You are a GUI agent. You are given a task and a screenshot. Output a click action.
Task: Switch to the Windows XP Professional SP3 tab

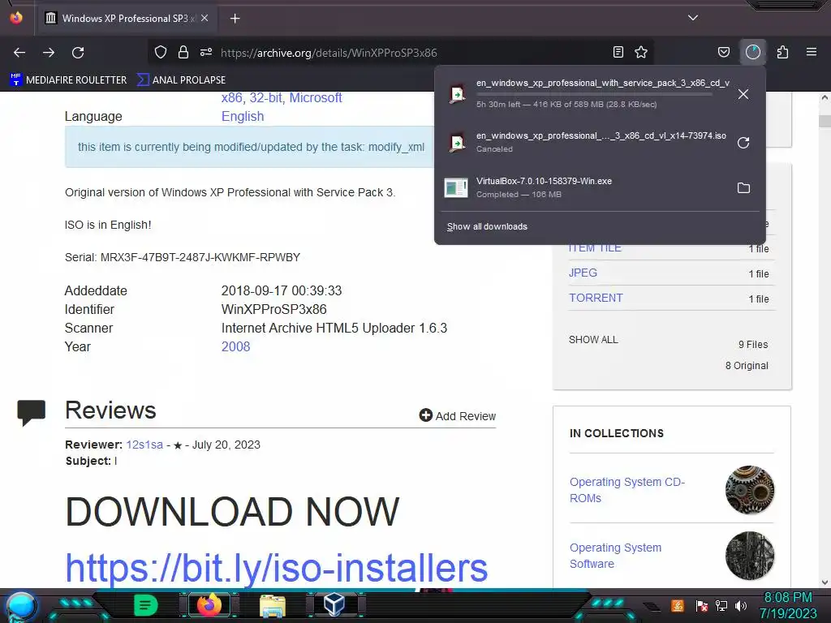pyautogui.click(x=126, y=18)
